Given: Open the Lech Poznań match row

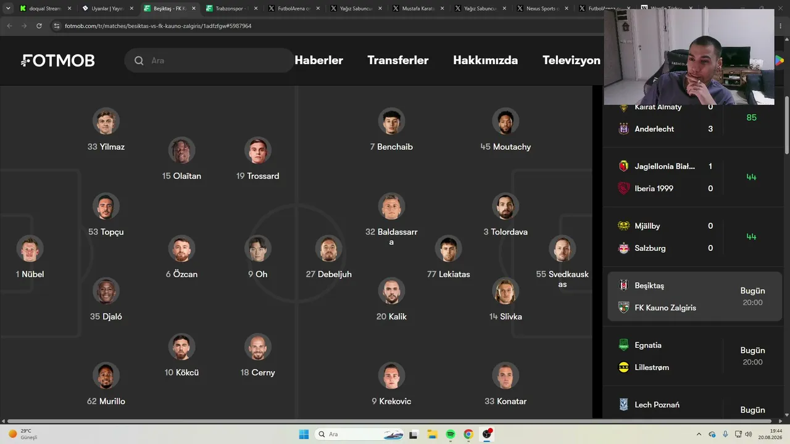Looking at the screenshot, I should tap(695, 405).
